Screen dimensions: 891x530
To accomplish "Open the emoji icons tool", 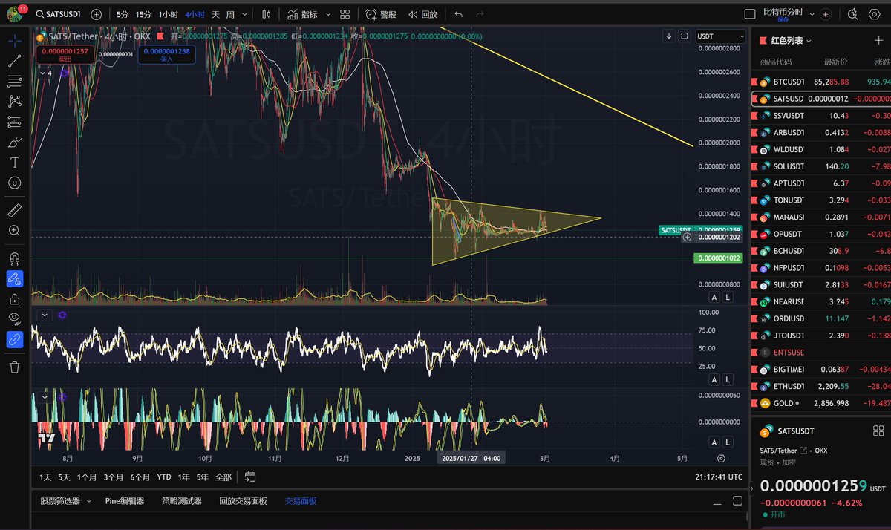I will click(14, 182).
